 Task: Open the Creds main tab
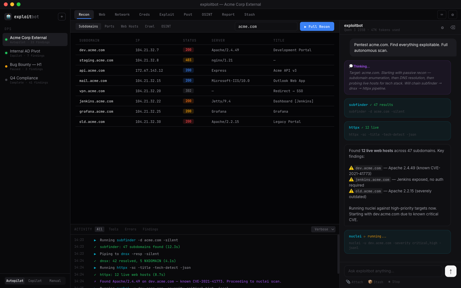(x=144, y=14)
